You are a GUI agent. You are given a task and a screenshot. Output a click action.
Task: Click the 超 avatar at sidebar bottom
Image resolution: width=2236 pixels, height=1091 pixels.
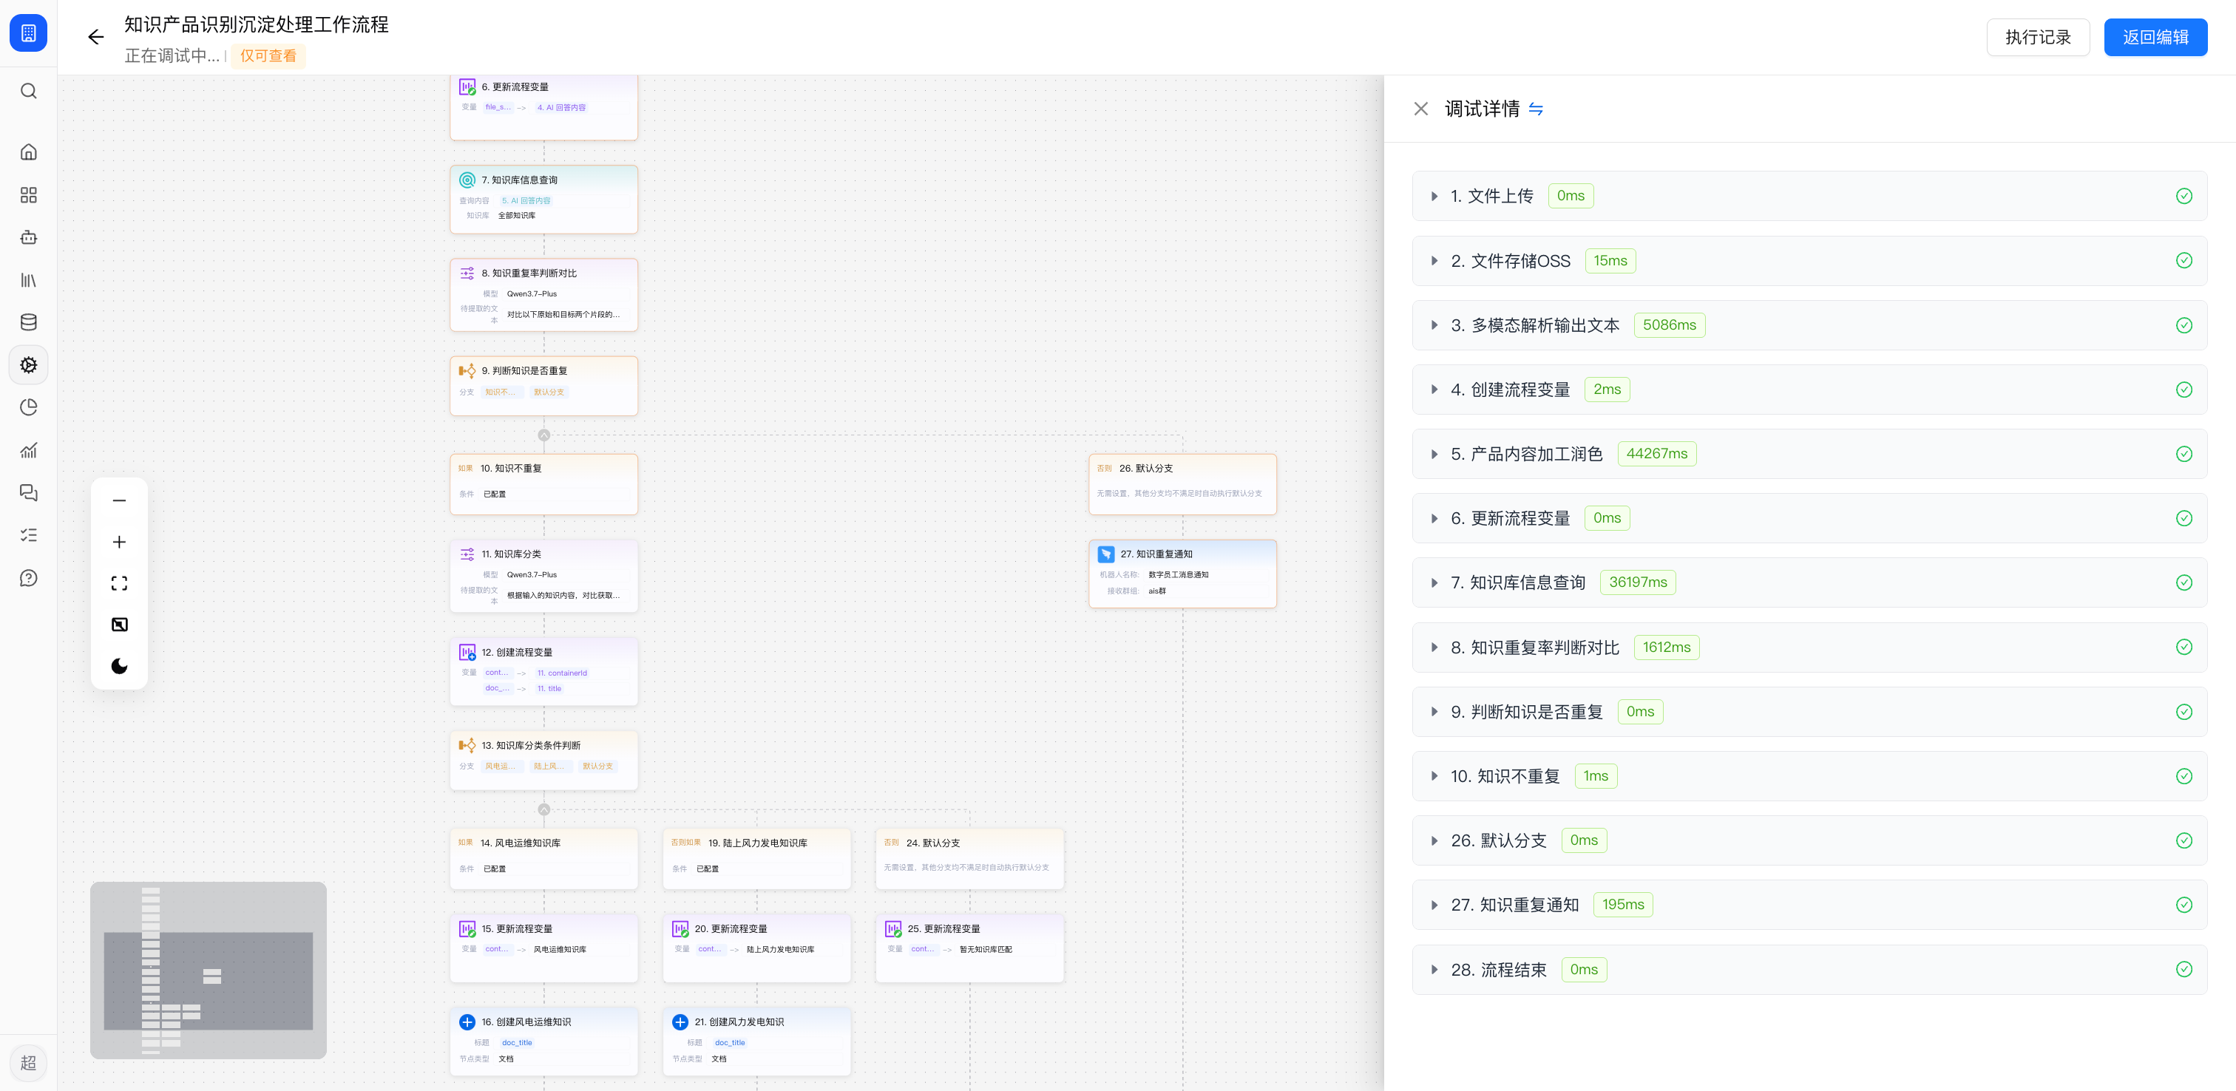[29, 1062]
